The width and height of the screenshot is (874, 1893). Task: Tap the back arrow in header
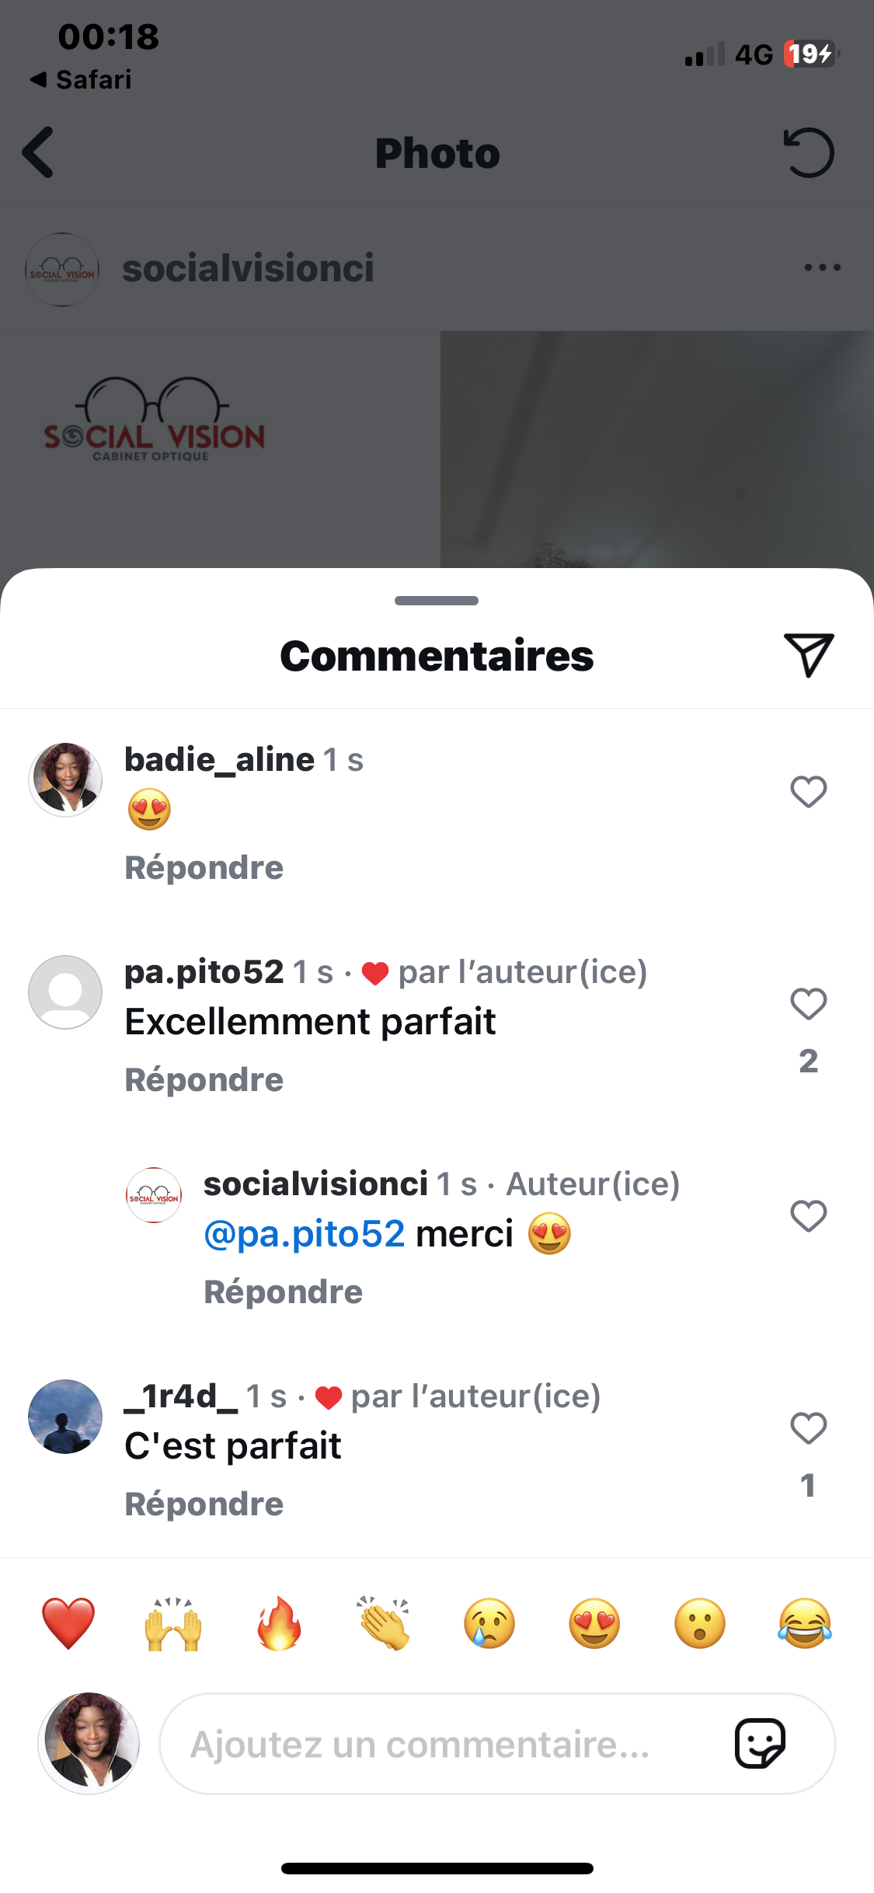pyautogui.click(x=39, y=152)
